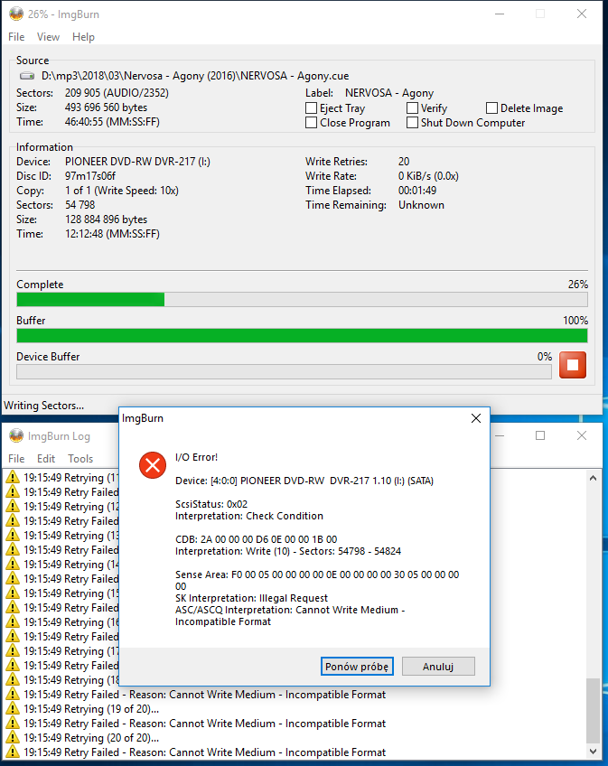Click the Label value 'NERVOSA - Agony'

(389, 93)
